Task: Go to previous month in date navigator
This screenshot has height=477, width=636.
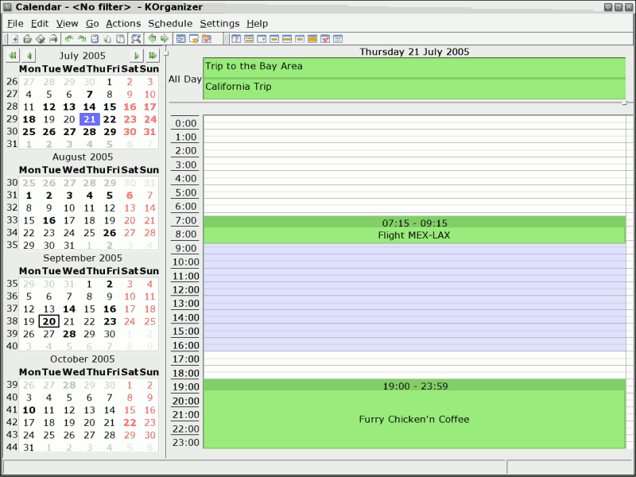Action: [x=29, y=56]
